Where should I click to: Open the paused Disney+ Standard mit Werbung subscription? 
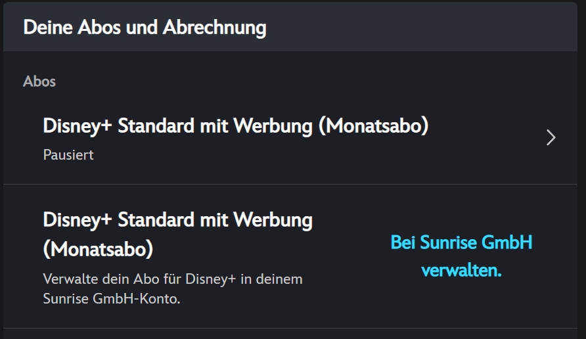(235, 126)
